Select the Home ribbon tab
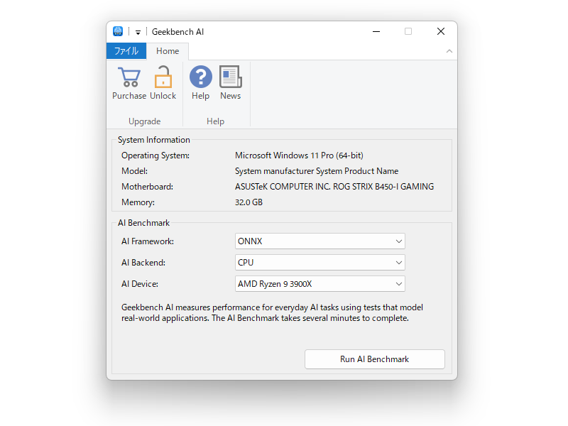The width and height of the screenshot is (568, 426). pos(168,50)
